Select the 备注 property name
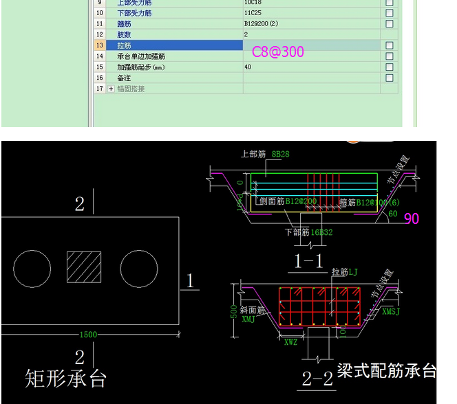457x404 pixels. pos(124,78)
